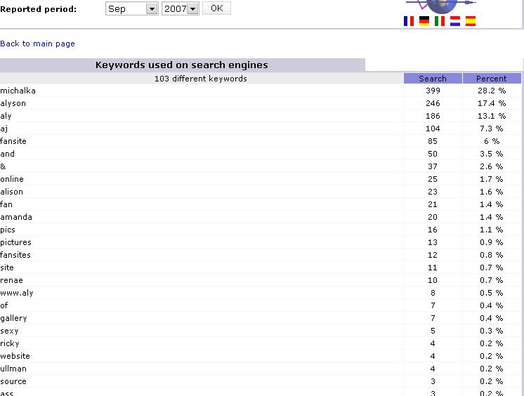Click the Search column header
524x396 pixels.
pyautogui.click(x=433, y=79)
